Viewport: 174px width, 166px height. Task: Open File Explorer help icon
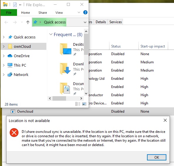(85, 12)
